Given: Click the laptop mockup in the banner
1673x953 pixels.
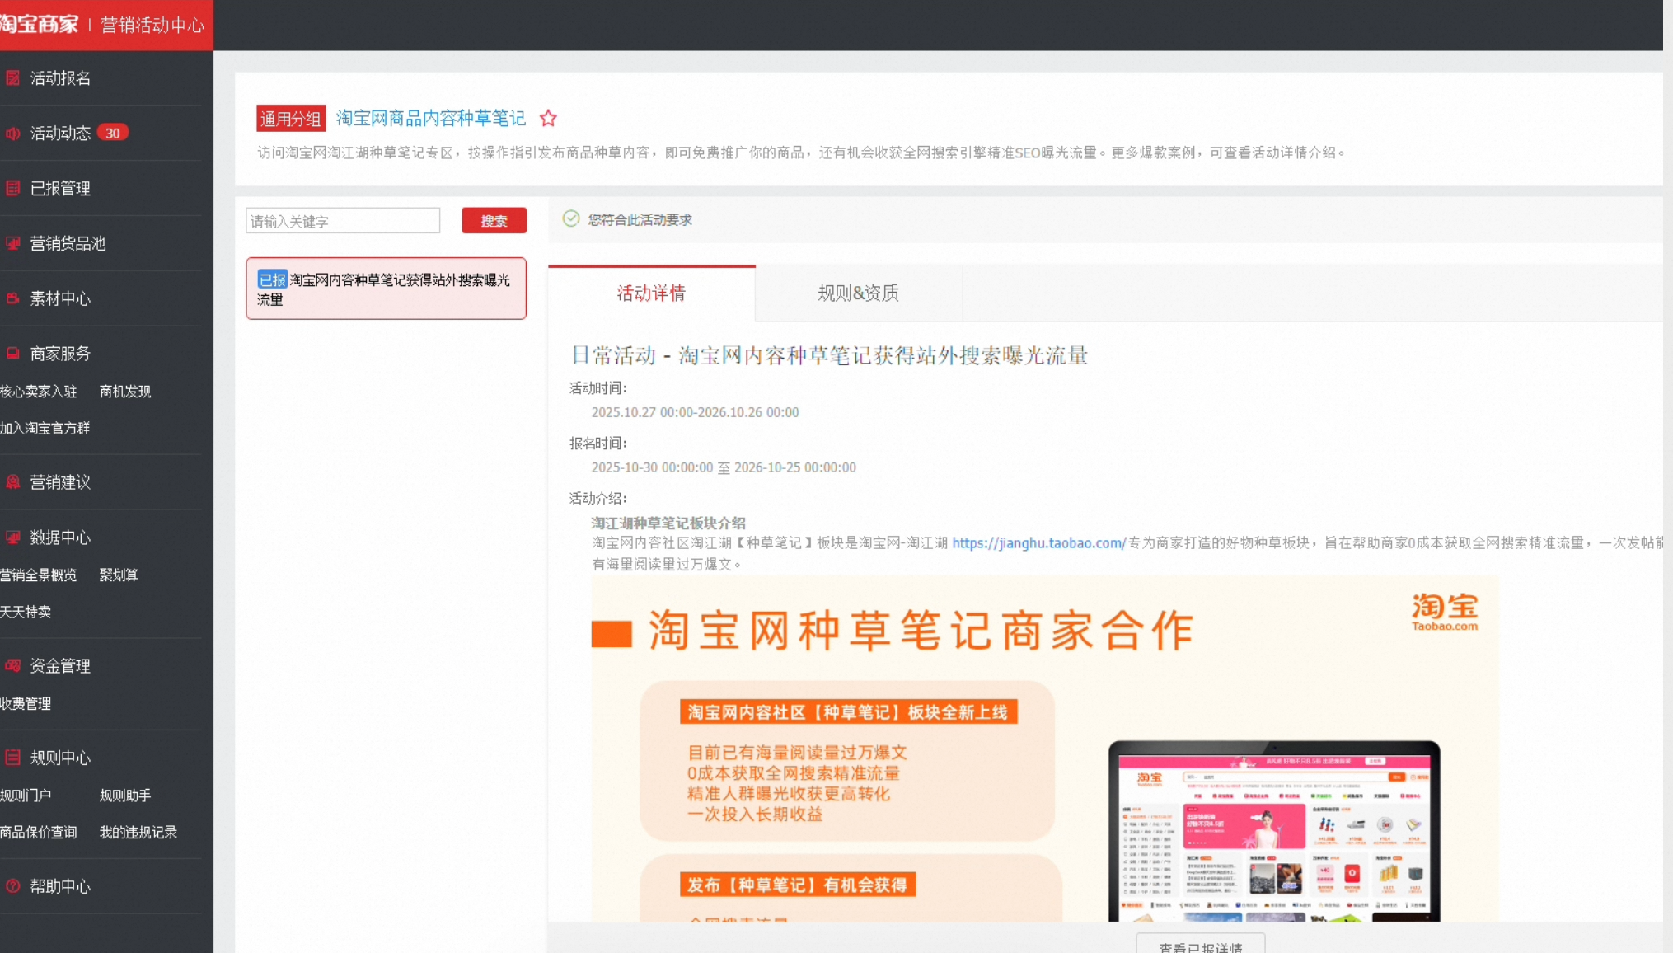Looking at the screenshot, I should (x=1274, y=831).
